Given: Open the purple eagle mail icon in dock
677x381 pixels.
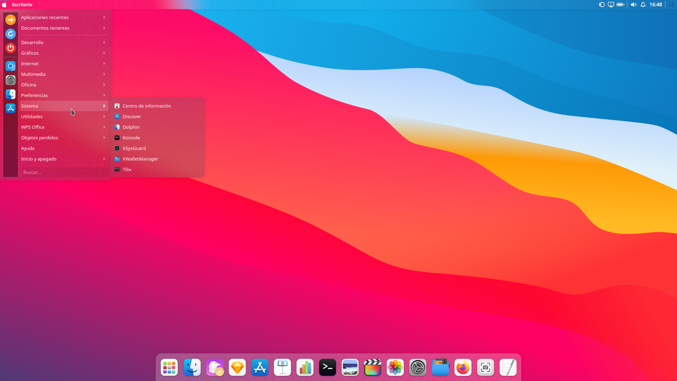Looking at the screenshot, I should [215, 368].
